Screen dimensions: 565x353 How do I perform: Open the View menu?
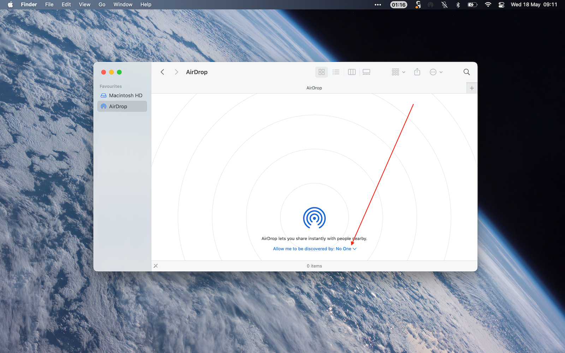(x=84, y=5)
